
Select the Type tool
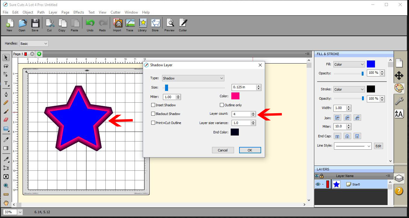click(6, 83)
